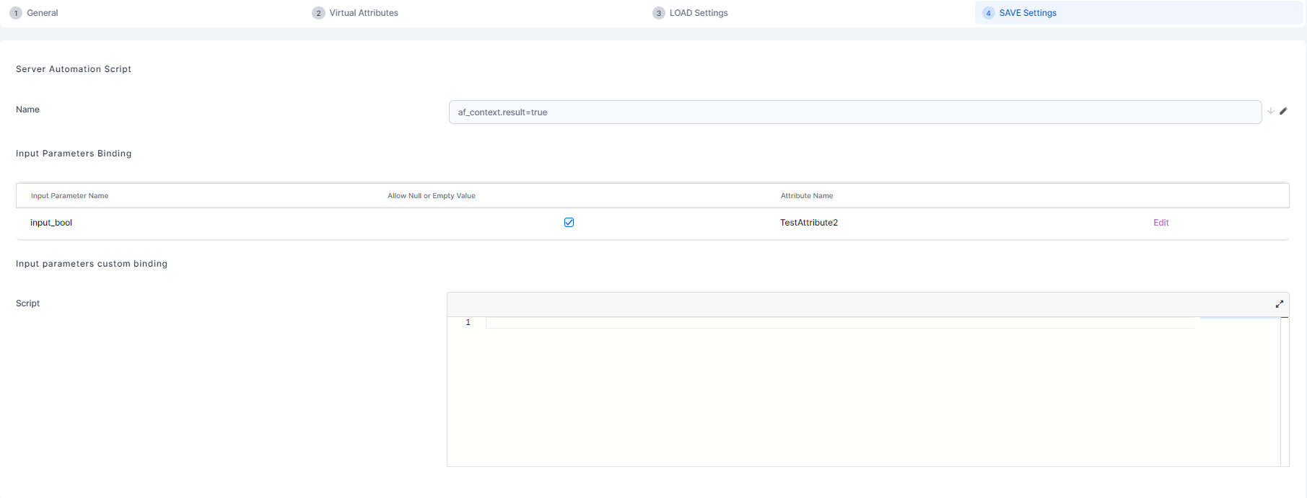Select the input_bool parameter cell
Screen dimensions: 1307x498
51,223
